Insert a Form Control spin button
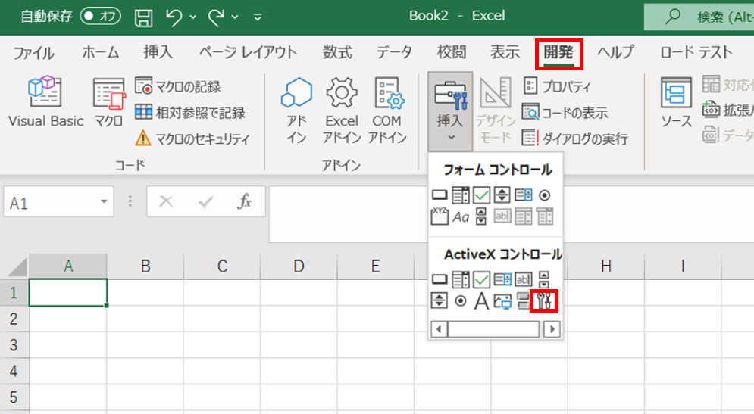Viewport: 754px width, 414px height. (502, 195)
